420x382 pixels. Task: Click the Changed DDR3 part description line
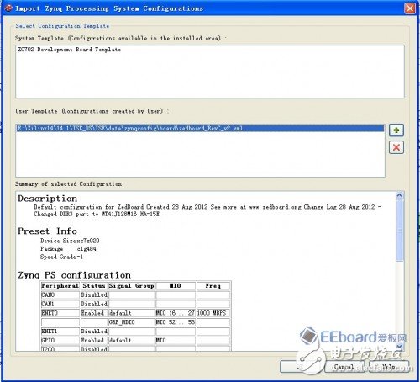pos(97,214)
